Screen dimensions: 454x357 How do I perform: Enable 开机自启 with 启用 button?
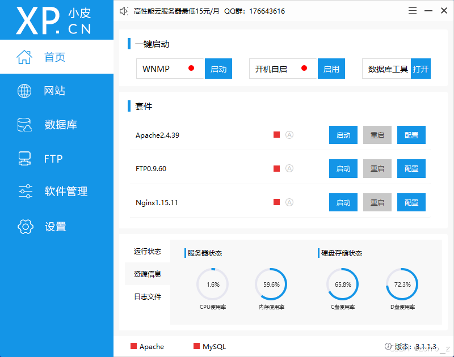coord(331,69)
